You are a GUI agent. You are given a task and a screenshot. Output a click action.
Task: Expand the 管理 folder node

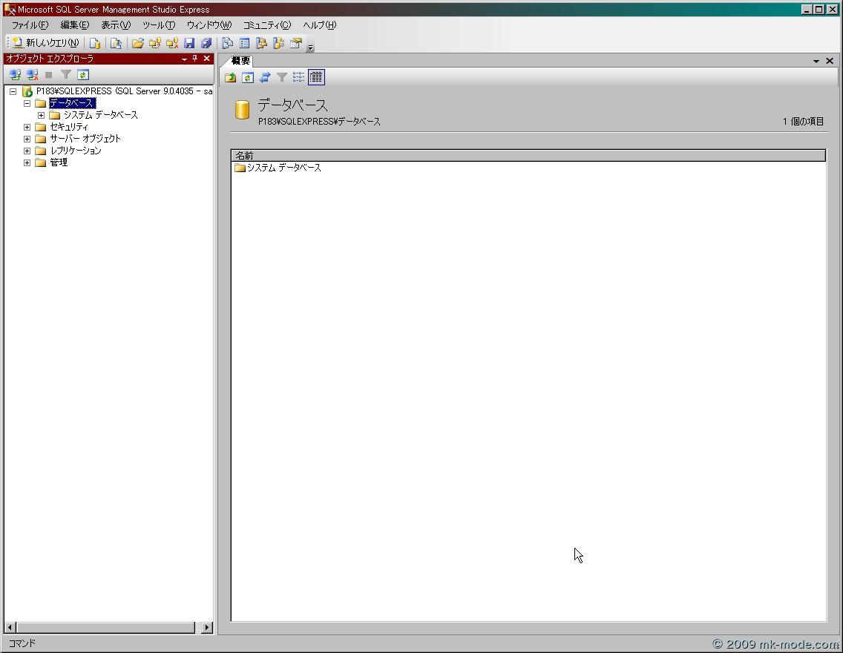(x=27, y=163)
